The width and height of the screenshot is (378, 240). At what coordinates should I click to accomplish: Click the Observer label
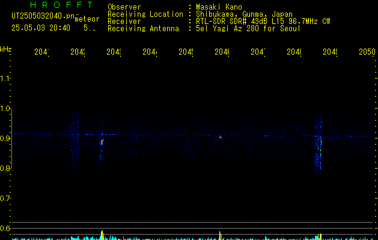(x=124, y=7)
